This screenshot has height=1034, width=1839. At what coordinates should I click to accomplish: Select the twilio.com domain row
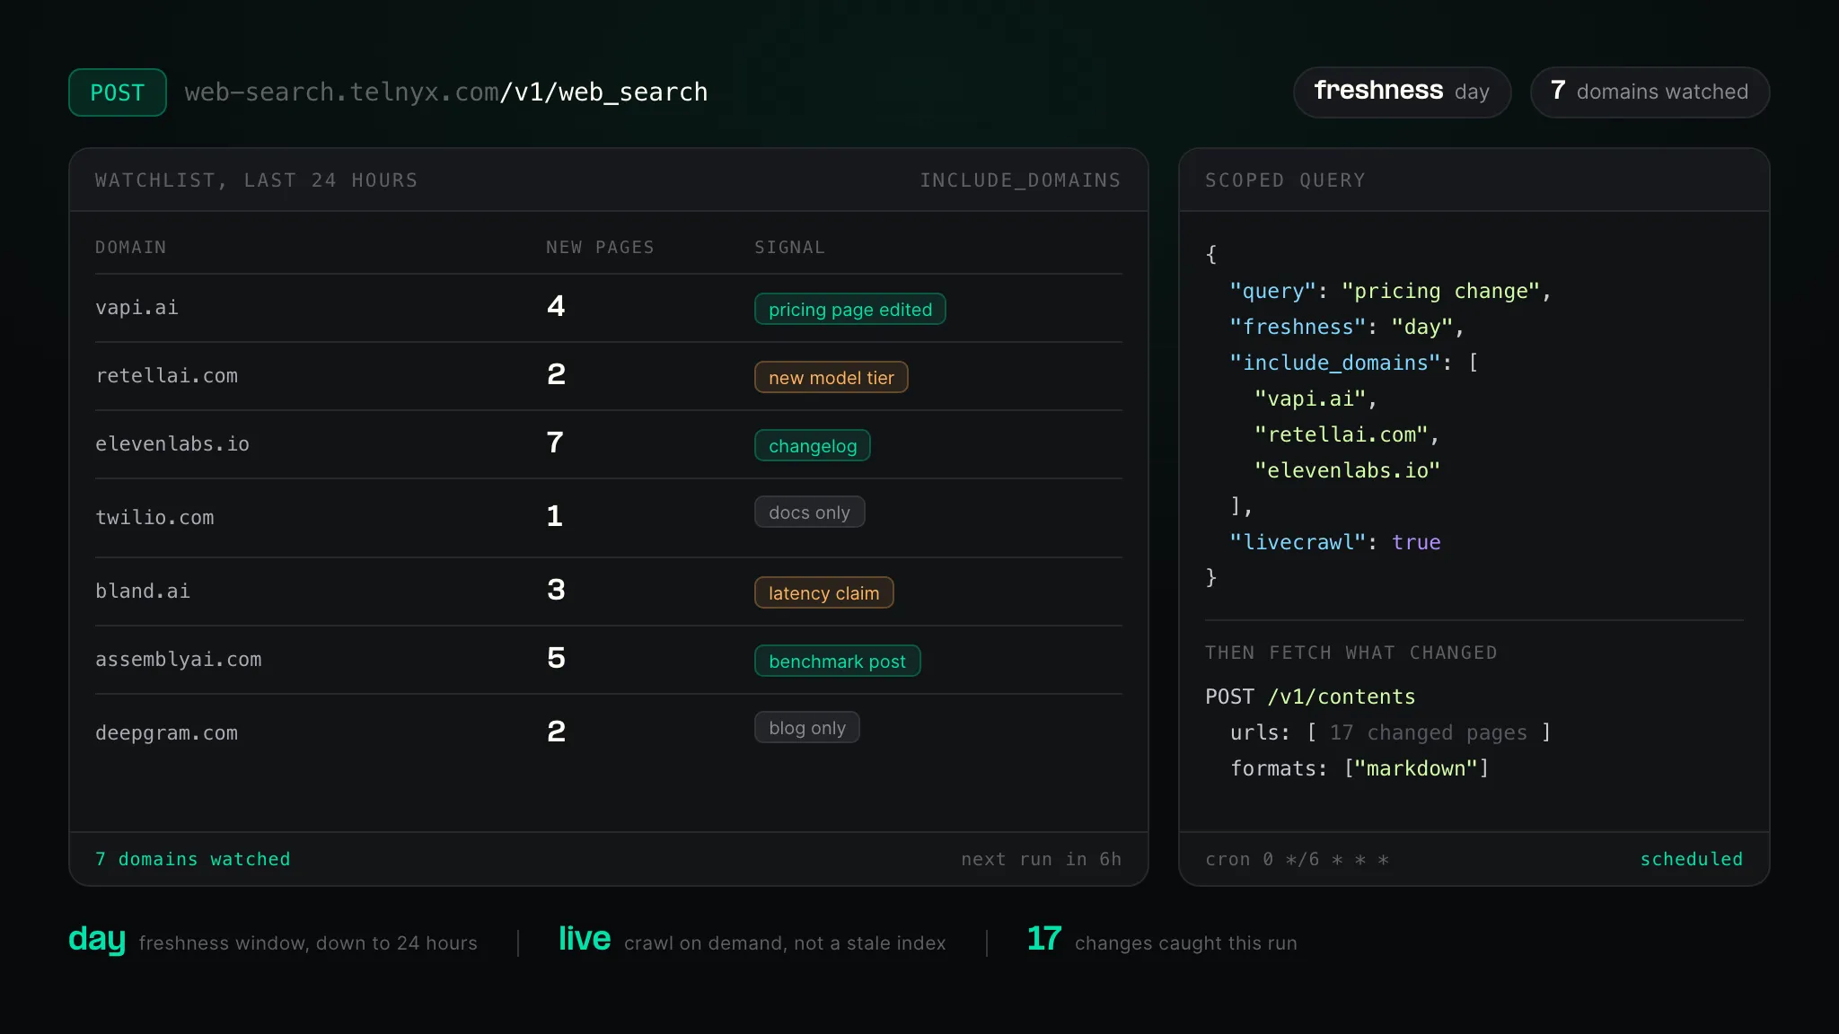point(609,518)
